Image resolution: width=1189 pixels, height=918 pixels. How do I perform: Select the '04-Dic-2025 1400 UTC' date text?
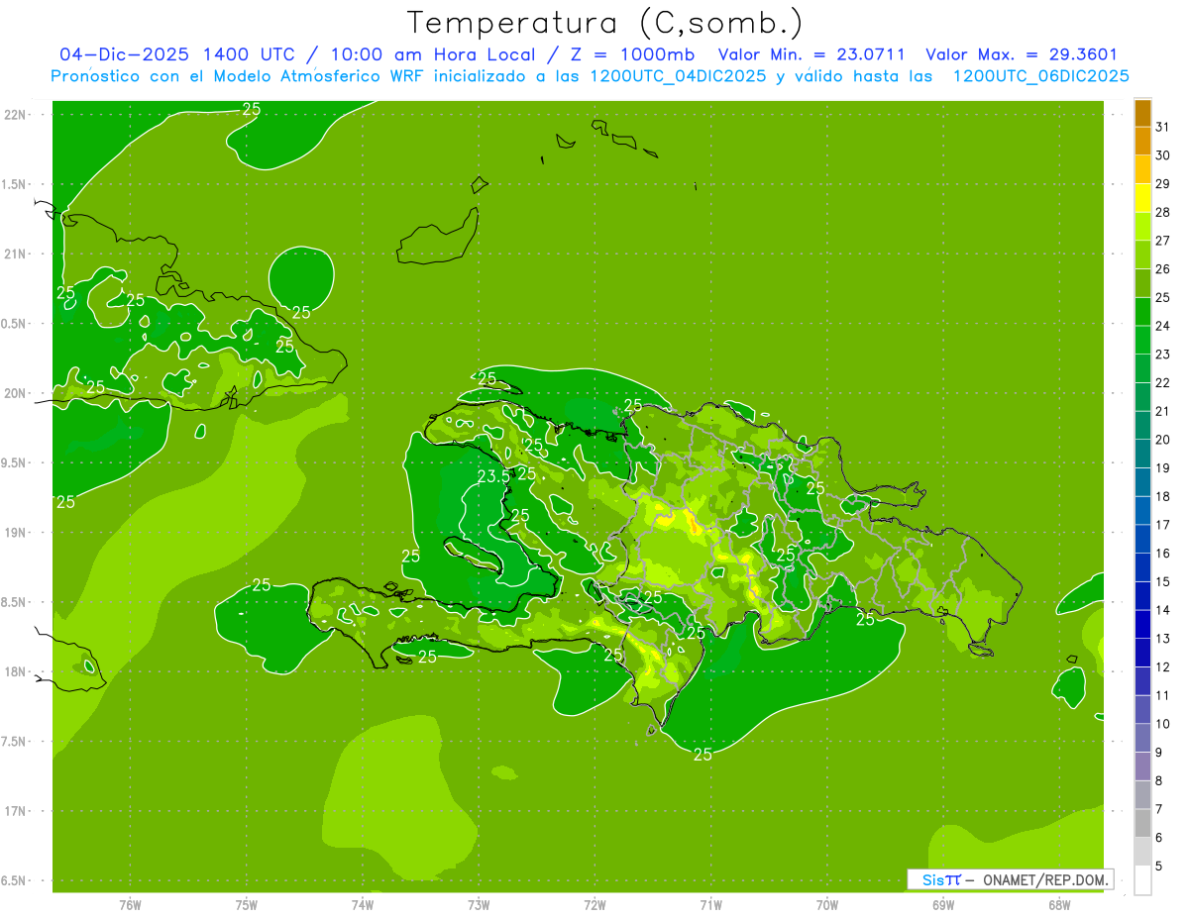click(177, 54)
